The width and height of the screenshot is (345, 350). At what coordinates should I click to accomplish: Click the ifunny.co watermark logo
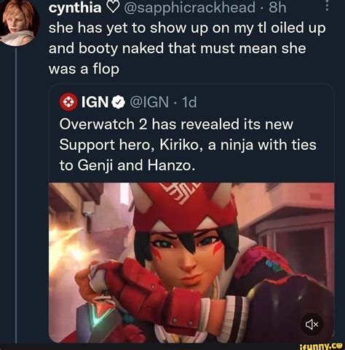click(x=322, y=346)
